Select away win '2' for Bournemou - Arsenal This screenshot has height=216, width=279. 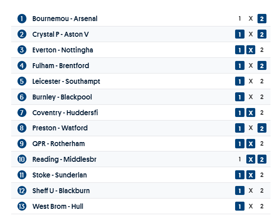tap(262, 19)
